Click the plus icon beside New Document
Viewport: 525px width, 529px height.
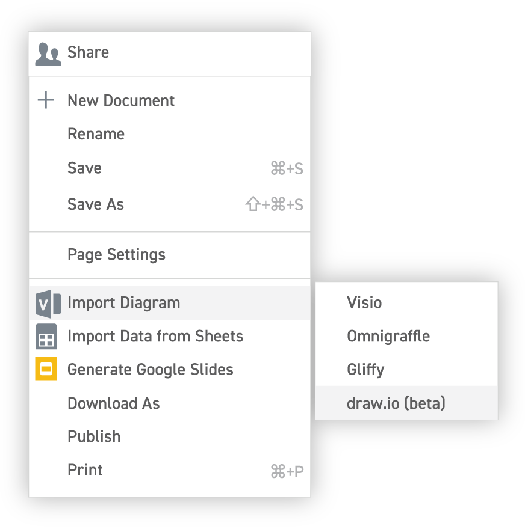45,100
